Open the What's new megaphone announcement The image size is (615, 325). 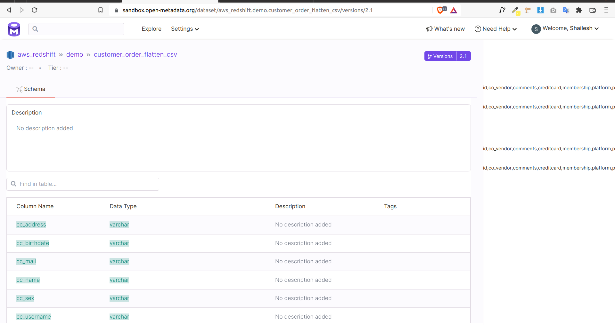coord(429,29)
